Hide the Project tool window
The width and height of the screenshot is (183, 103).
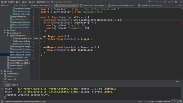point(28,5)
